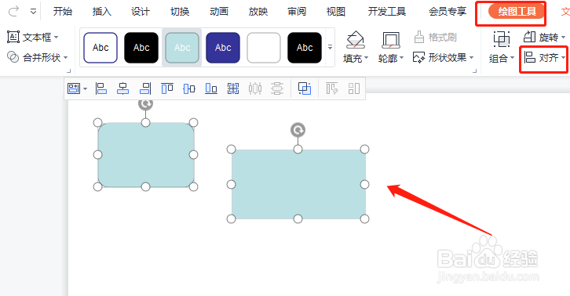Click the 格式刷 format painter button
Viewport: 570px width, 296px height.
[435, 37]
